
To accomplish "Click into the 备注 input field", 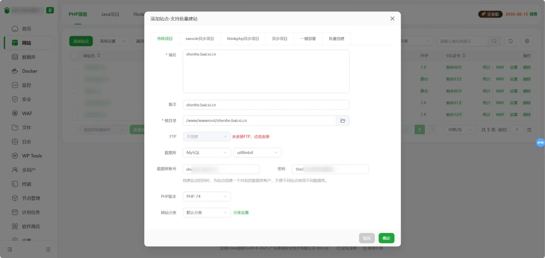I will [266, 105].
